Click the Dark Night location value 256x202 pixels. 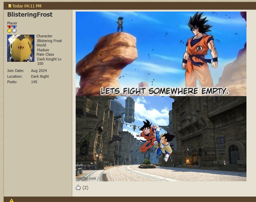click(x=40, y=76)
